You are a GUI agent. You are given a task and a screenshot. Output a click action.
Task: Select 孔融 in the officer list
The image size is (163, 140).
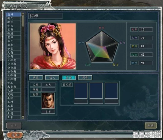tap(13, 91)
